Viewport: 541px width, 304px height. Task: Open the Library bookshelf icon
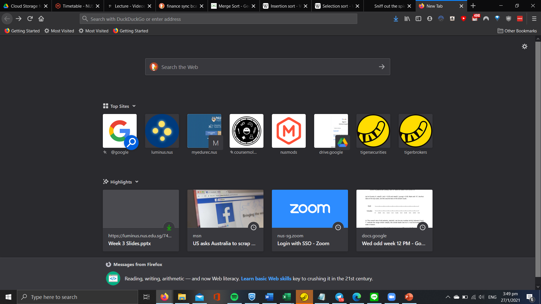coord(407,19)
